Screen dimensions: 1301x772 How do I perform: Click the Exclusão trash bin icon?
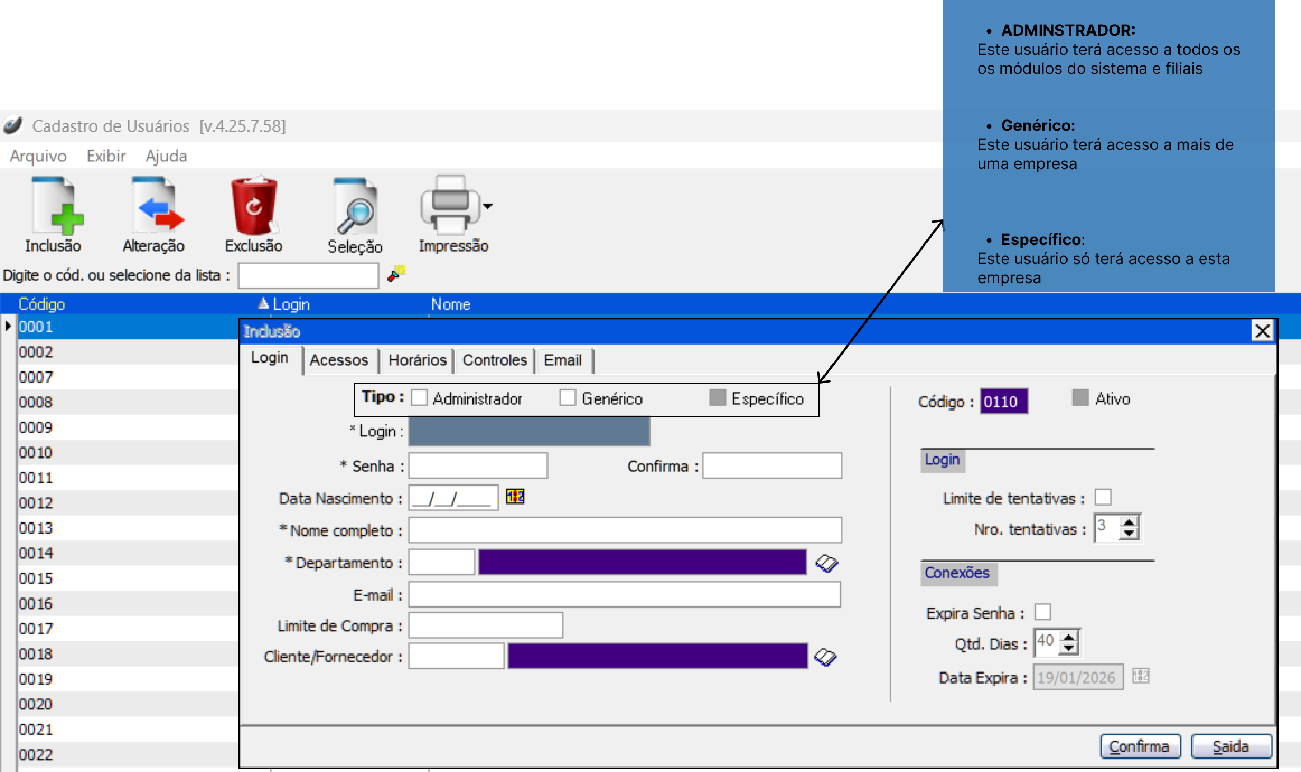click(254, 206)
